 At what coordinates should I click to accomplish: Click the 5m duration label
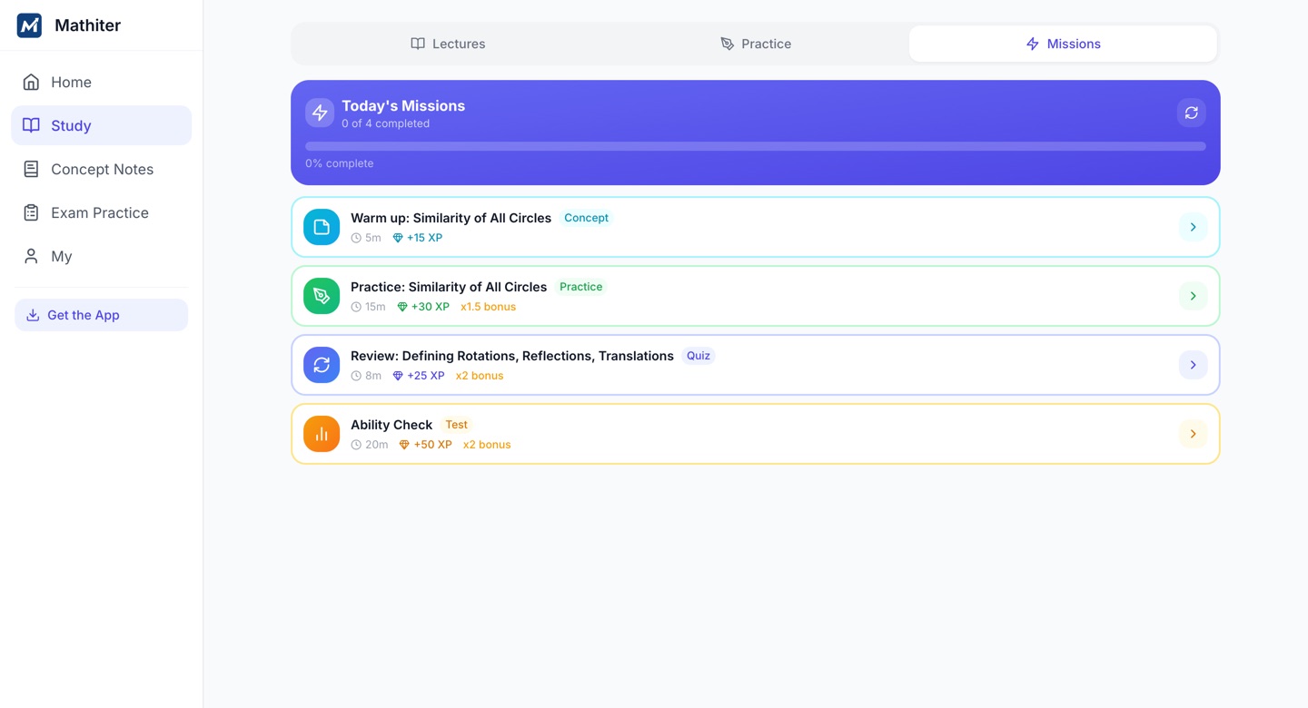coord(366,238)
